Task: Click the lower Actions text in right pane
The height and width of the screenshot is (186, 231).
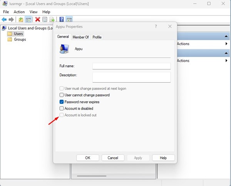Action: click(x=183, y=61)
